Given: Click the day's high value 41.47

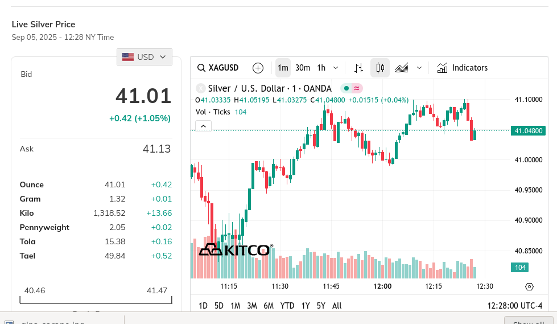Looking at the screenshot, I should tap(157, 290).
